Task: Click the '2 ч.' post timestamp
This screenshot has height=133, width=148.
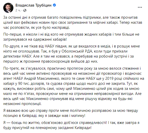Action: tap(18, 10)
